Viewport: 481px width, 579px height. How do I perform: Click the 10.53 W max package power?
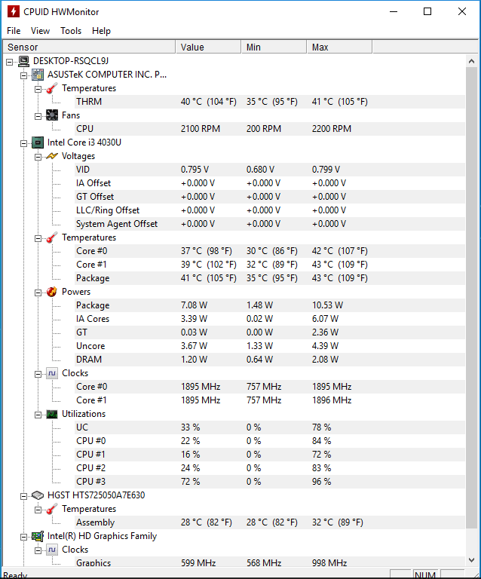pyautogui.click(x=327, y=305)
